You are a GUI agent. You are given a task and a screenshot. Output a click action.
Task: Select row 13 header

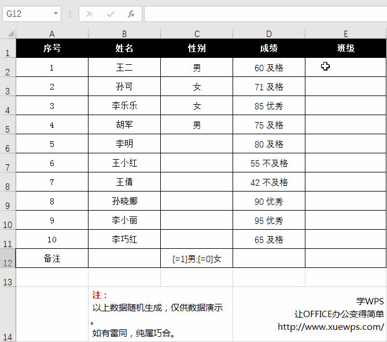pyautogui.click(x=8, y=277)
